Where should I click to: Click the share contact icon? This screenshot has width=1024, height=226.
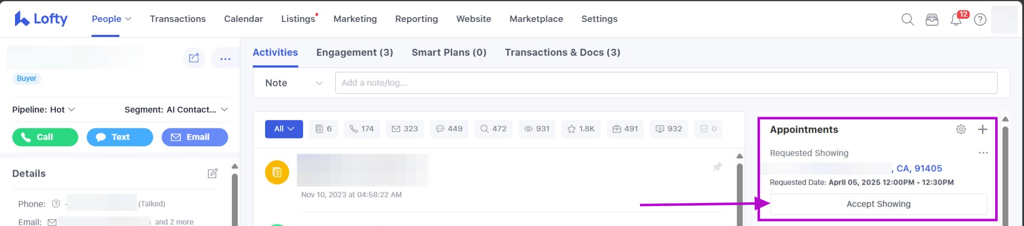click(194, 58)
